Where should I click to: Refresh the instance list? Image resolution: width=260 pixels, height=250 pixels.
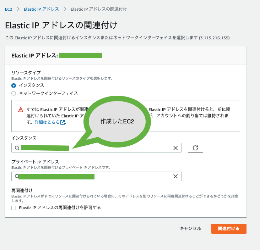(x=195, y=148)
